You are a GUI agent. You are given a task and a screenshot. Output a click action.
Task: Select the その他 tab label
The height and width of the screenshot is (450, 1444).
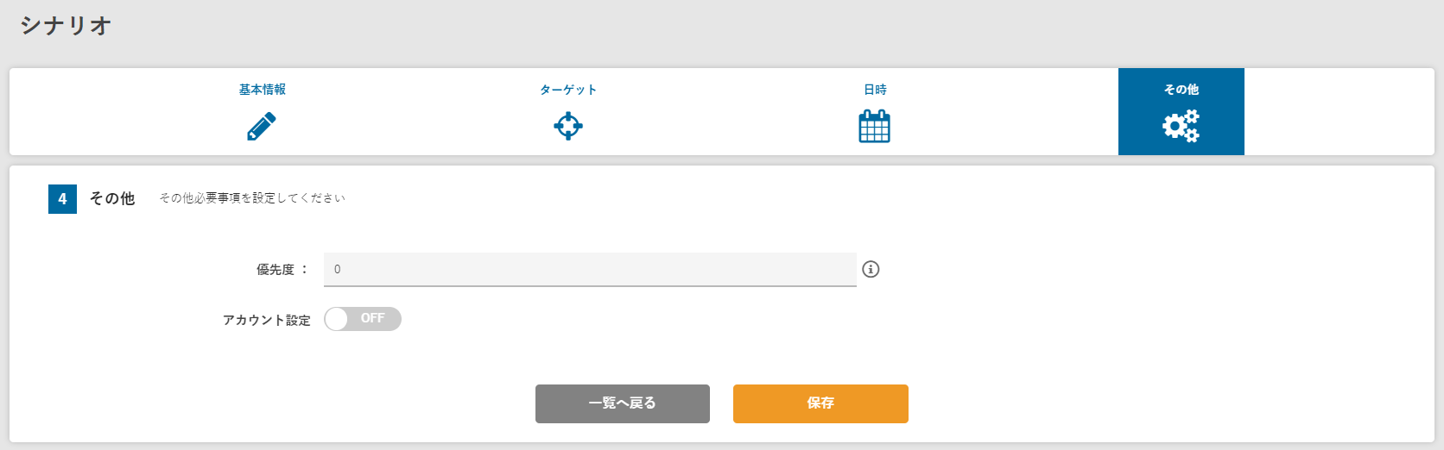click(1181, 90)
